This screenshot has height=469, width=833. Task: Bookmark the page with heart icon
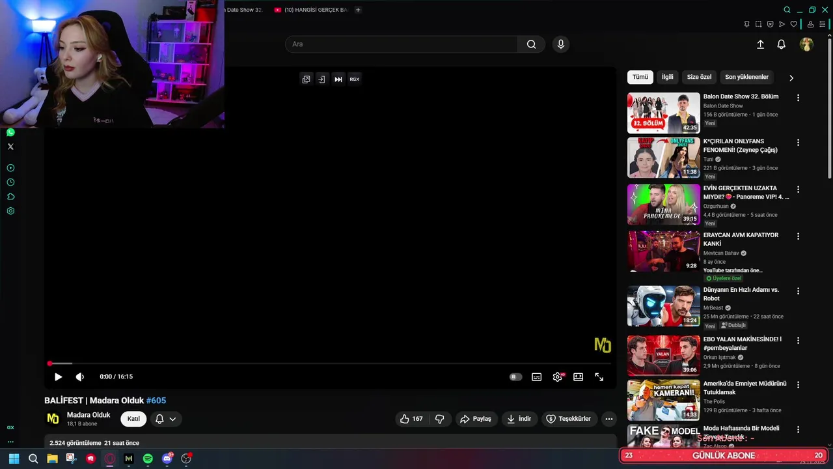tap(793, 24)
